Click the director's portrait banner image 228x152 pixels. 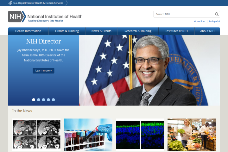coord(149,70)
